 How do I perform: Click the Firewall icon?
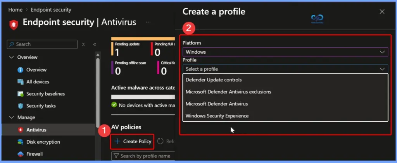20,154
